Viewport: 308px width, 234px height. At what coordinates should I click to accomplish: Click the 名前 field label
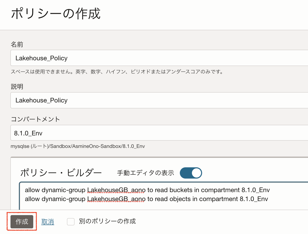click(x=17, y=44)
